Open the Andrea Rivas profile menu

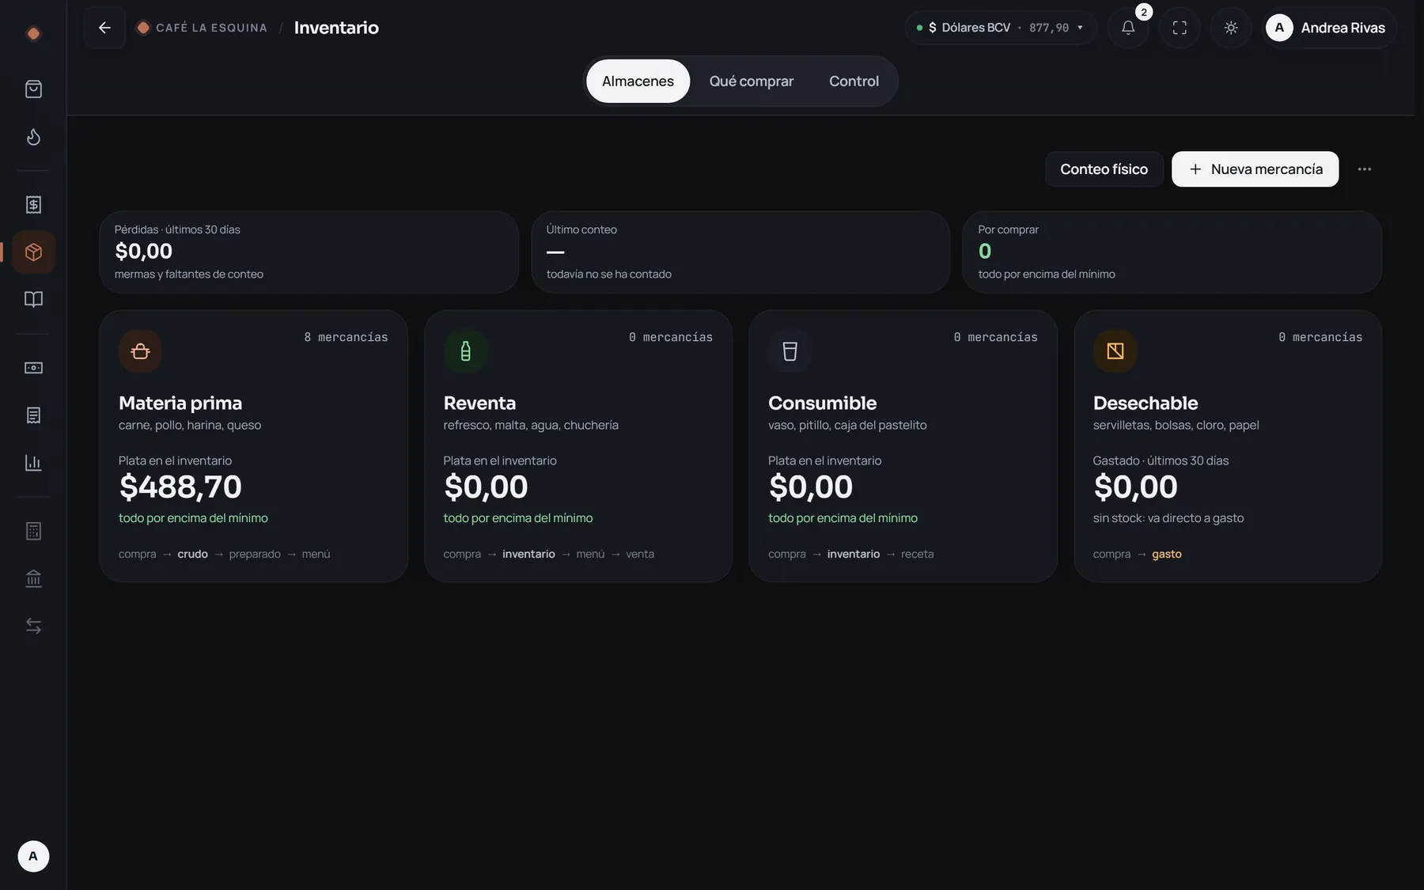pyautogui.click(x=1329, y=28)
